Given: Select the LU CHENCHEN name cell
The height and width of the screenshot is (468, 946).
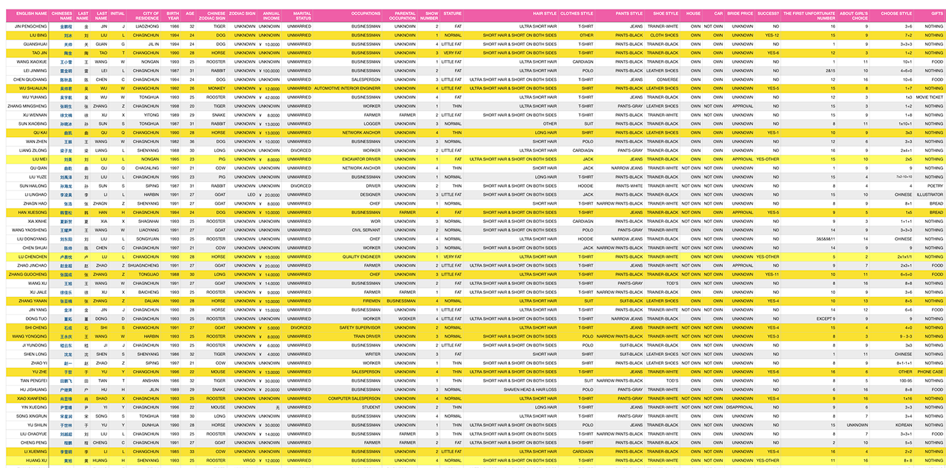Looking at the screenshot, I should (x=33, y=257).
